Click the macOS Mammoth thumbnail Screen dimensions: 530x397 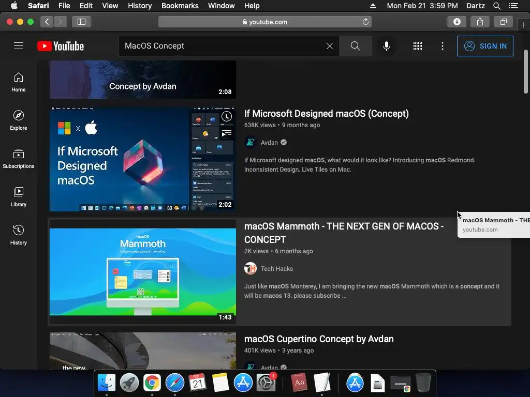(x=143, y=272)
